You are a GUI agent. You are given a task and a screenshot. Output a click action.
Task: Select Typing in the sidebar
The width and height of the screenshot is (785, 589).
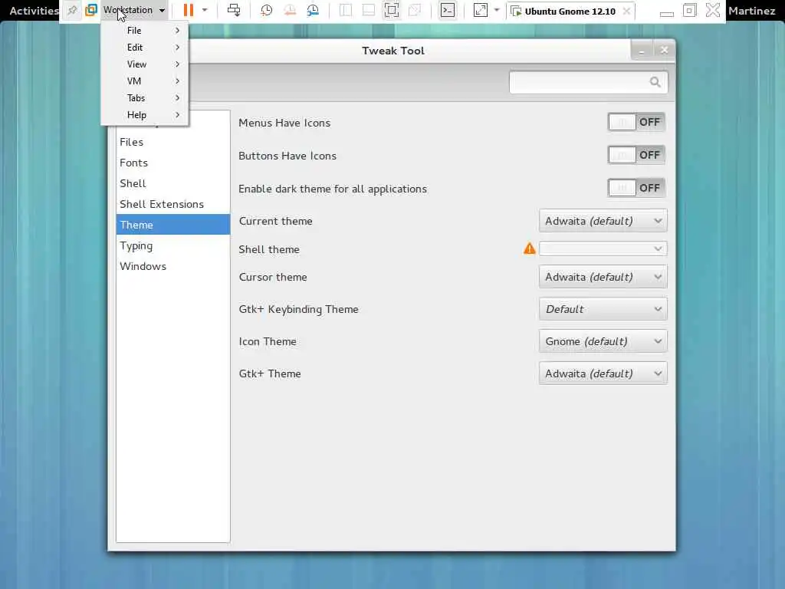[x=172, y=246]
